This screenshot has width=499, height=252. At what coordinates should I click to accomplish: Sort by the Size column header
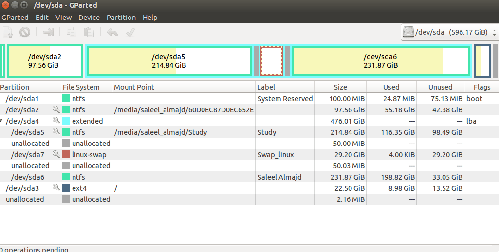[340, 87]
